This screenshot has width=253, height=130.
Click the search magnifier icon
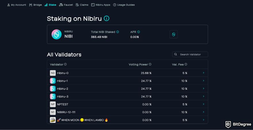click(176, 54)
